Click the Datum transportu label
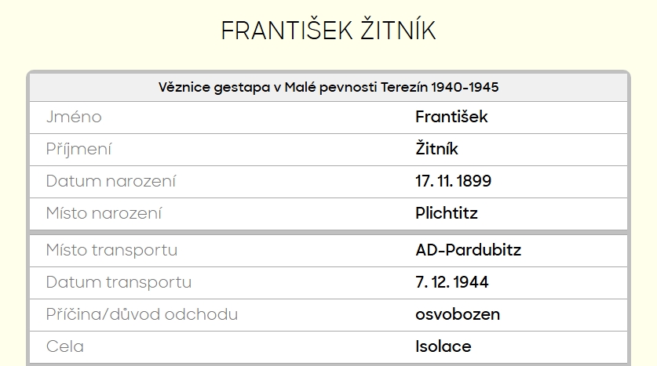 pyautogui.click(x=119, y=283)
